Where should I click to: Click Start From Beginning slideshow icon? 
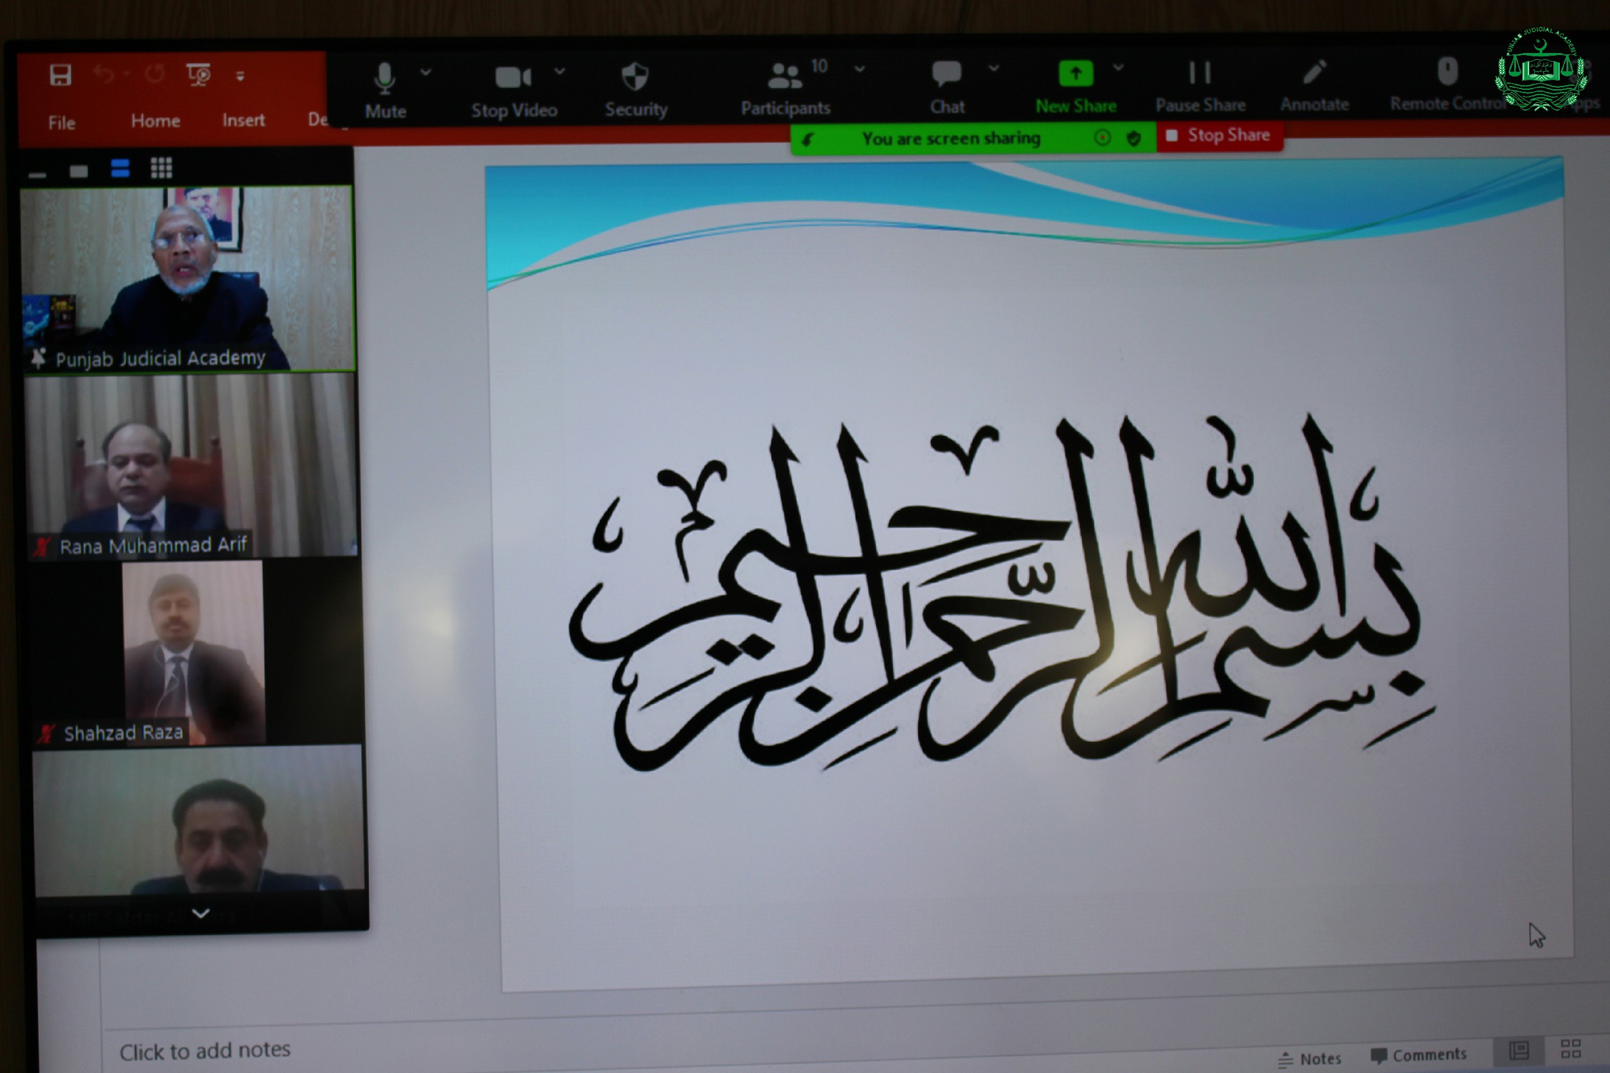[x=198, y=74]
